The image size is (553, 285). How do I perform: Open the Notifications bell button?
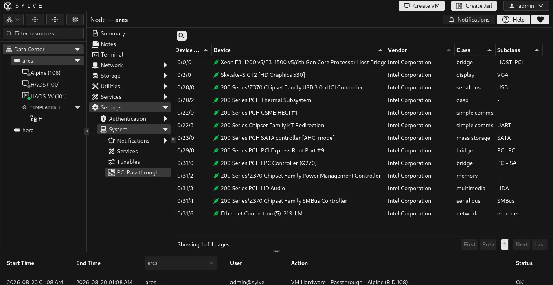(x=469, y=20)
